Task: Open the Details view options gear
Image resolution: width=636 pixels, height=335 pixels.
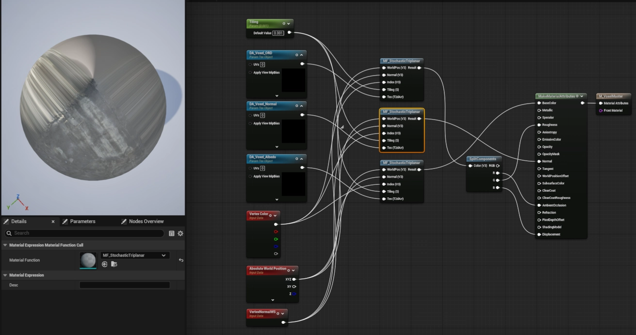Action: pos(180,233)
